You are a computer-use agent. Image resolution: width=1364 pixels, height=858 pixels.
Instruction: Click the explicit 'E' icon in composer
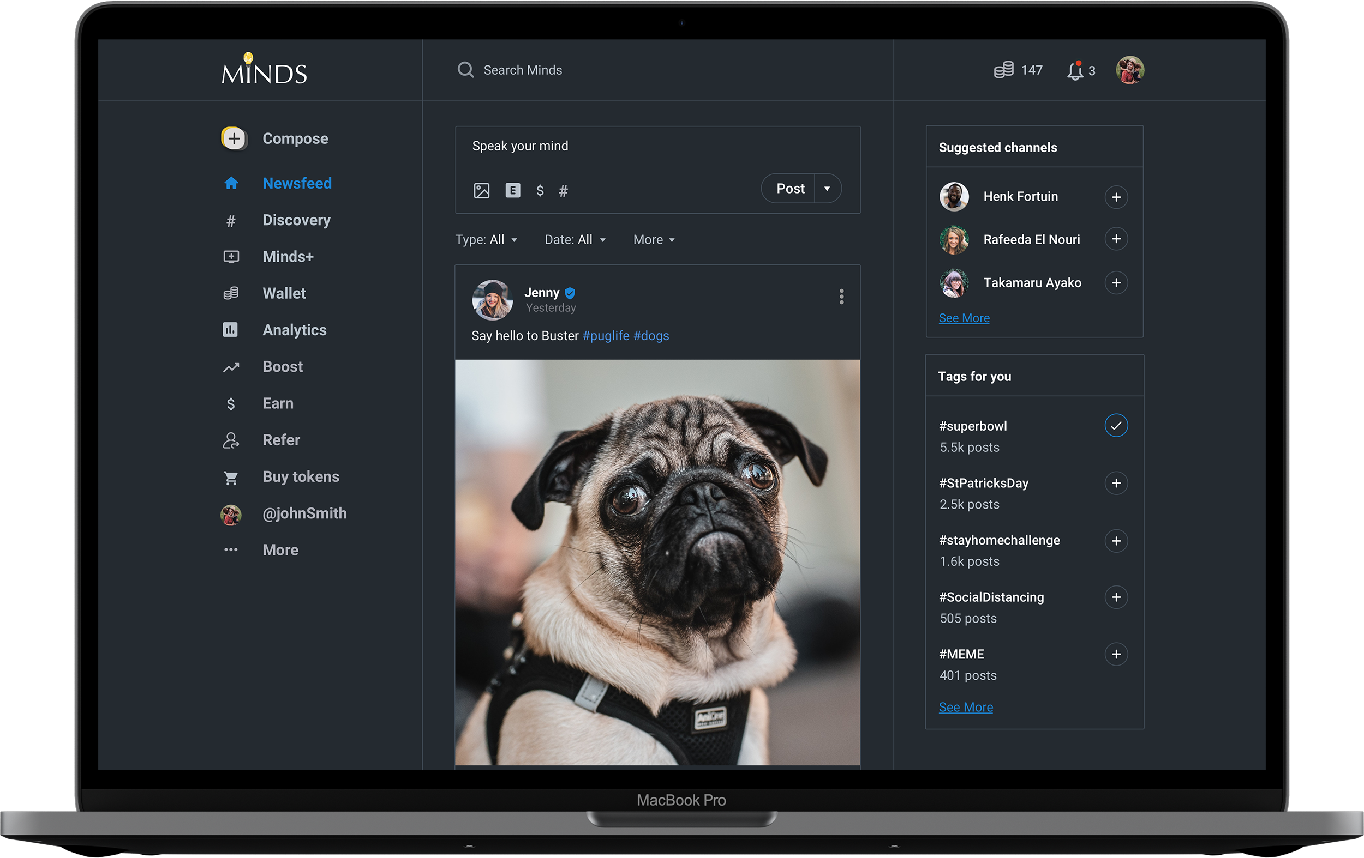pos(512,191)
